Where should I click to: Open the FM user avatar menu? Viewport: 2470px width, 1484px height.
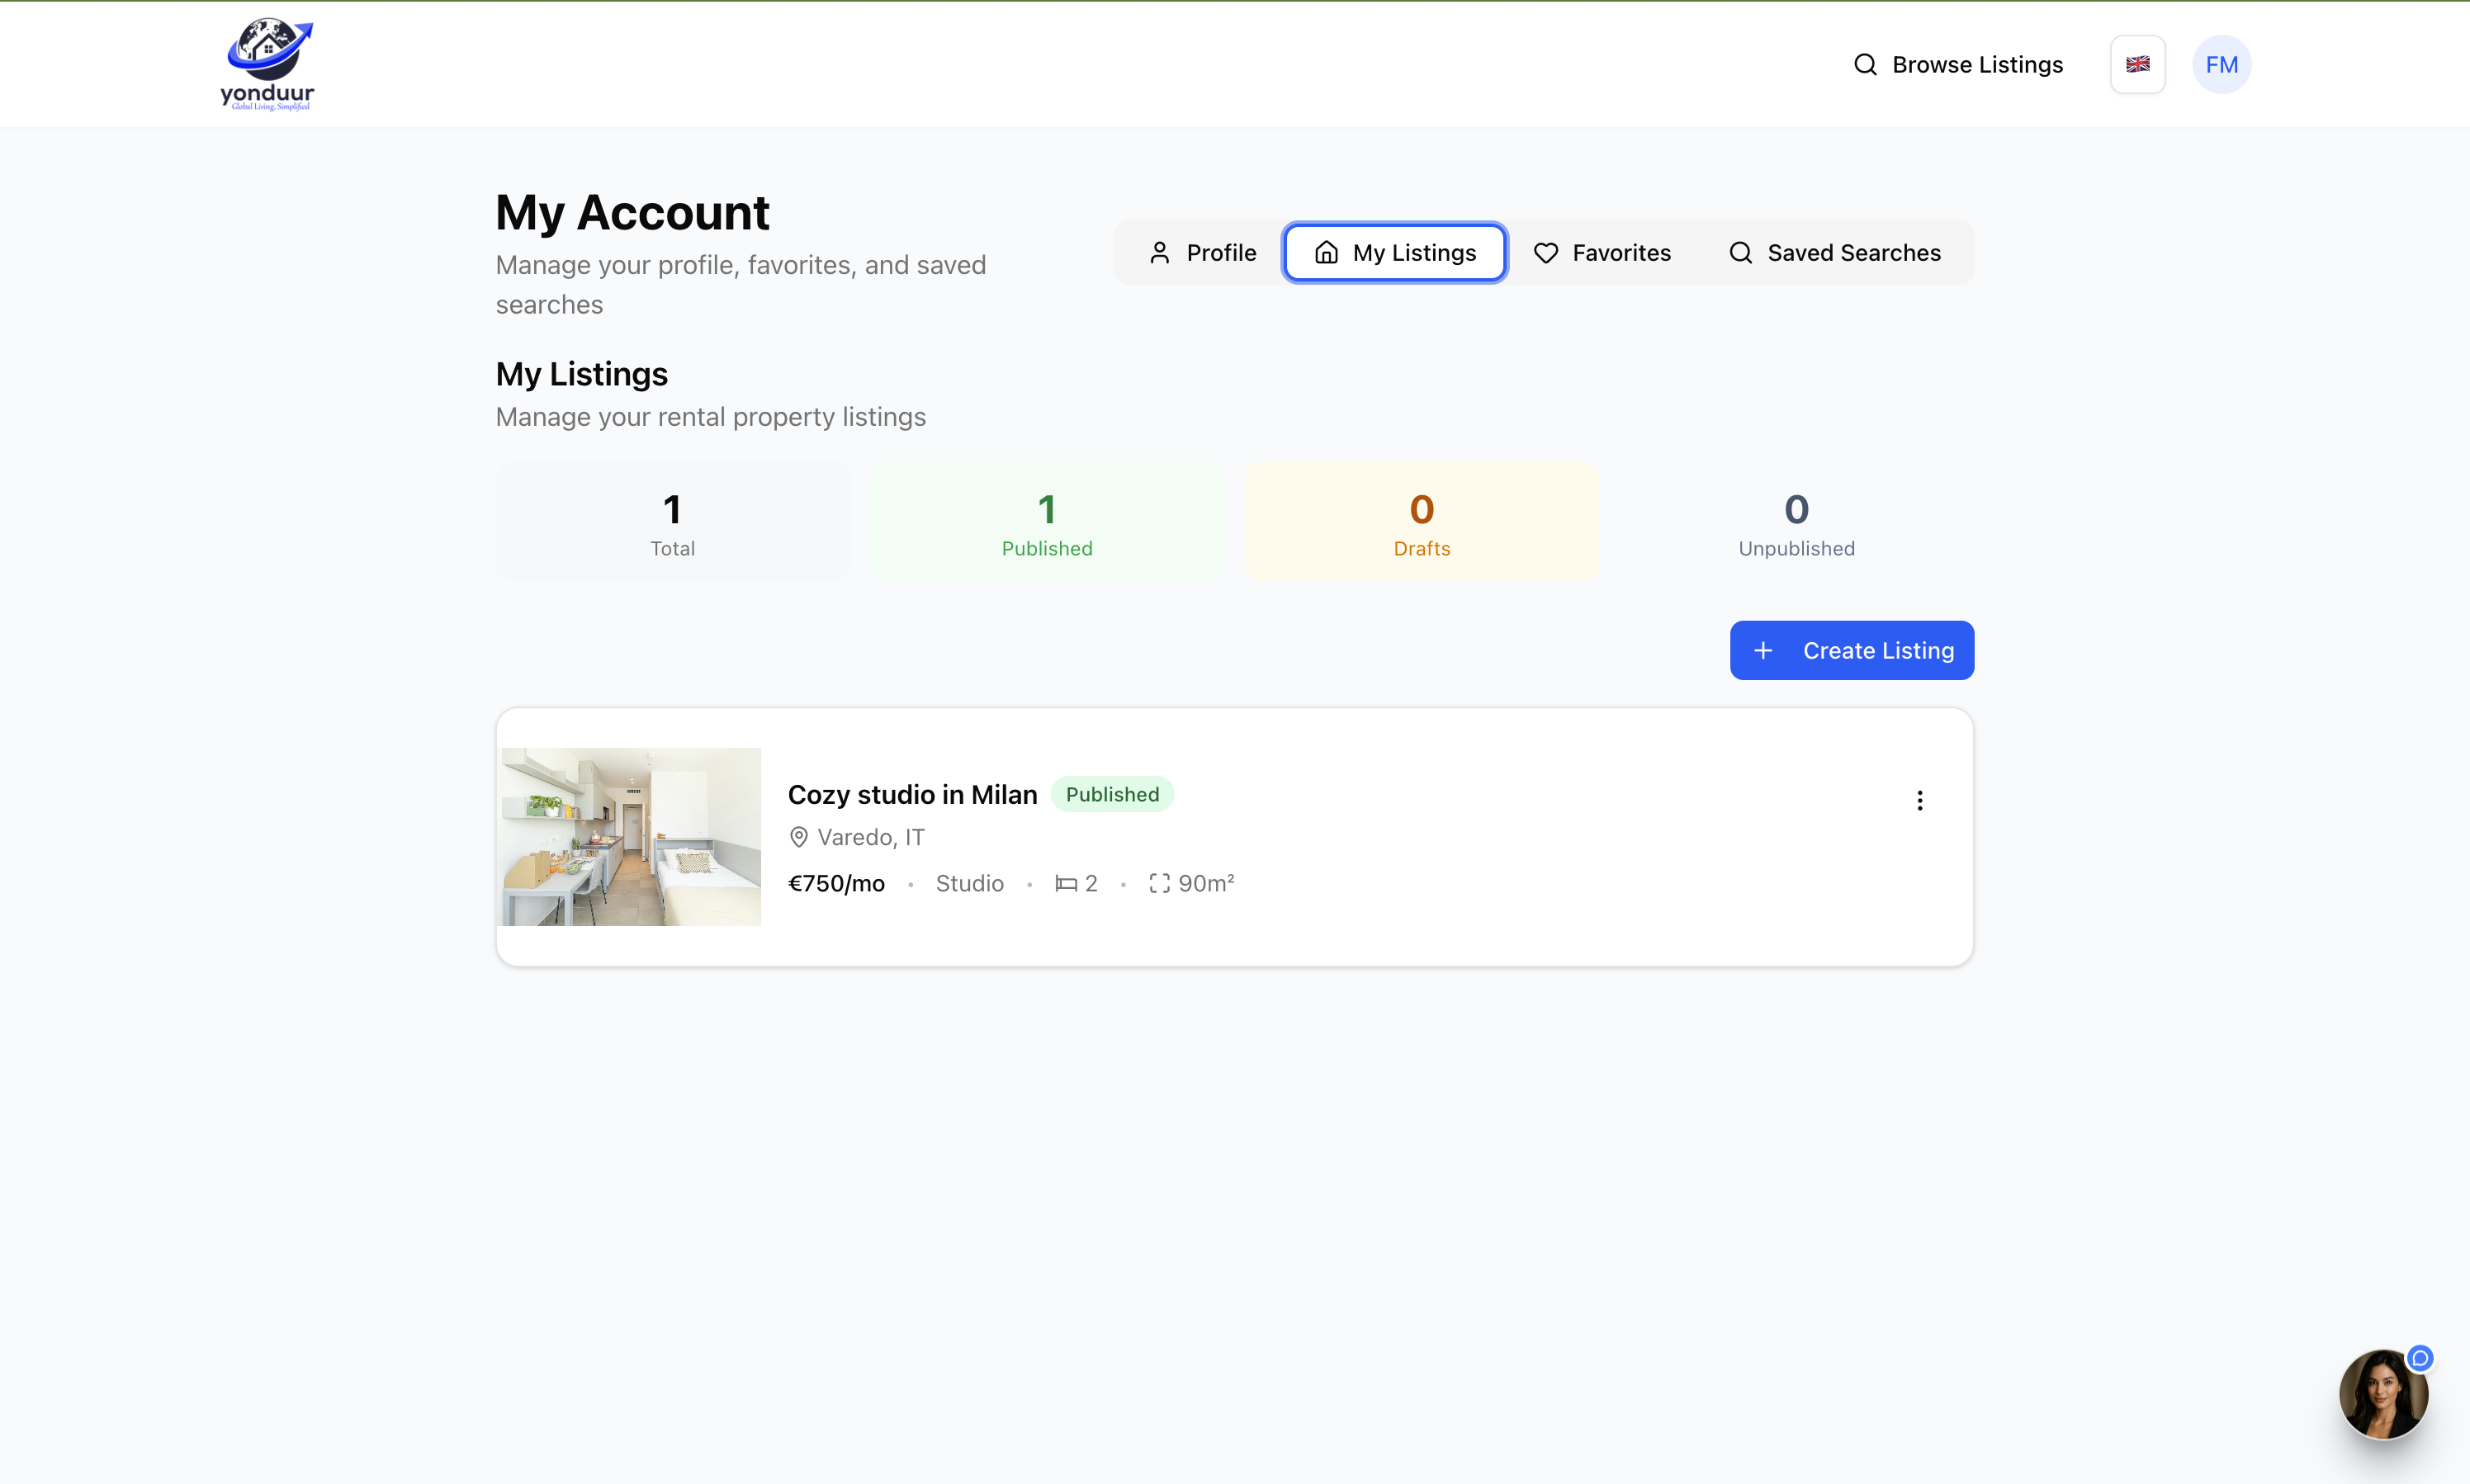(x=2221, y=65)
